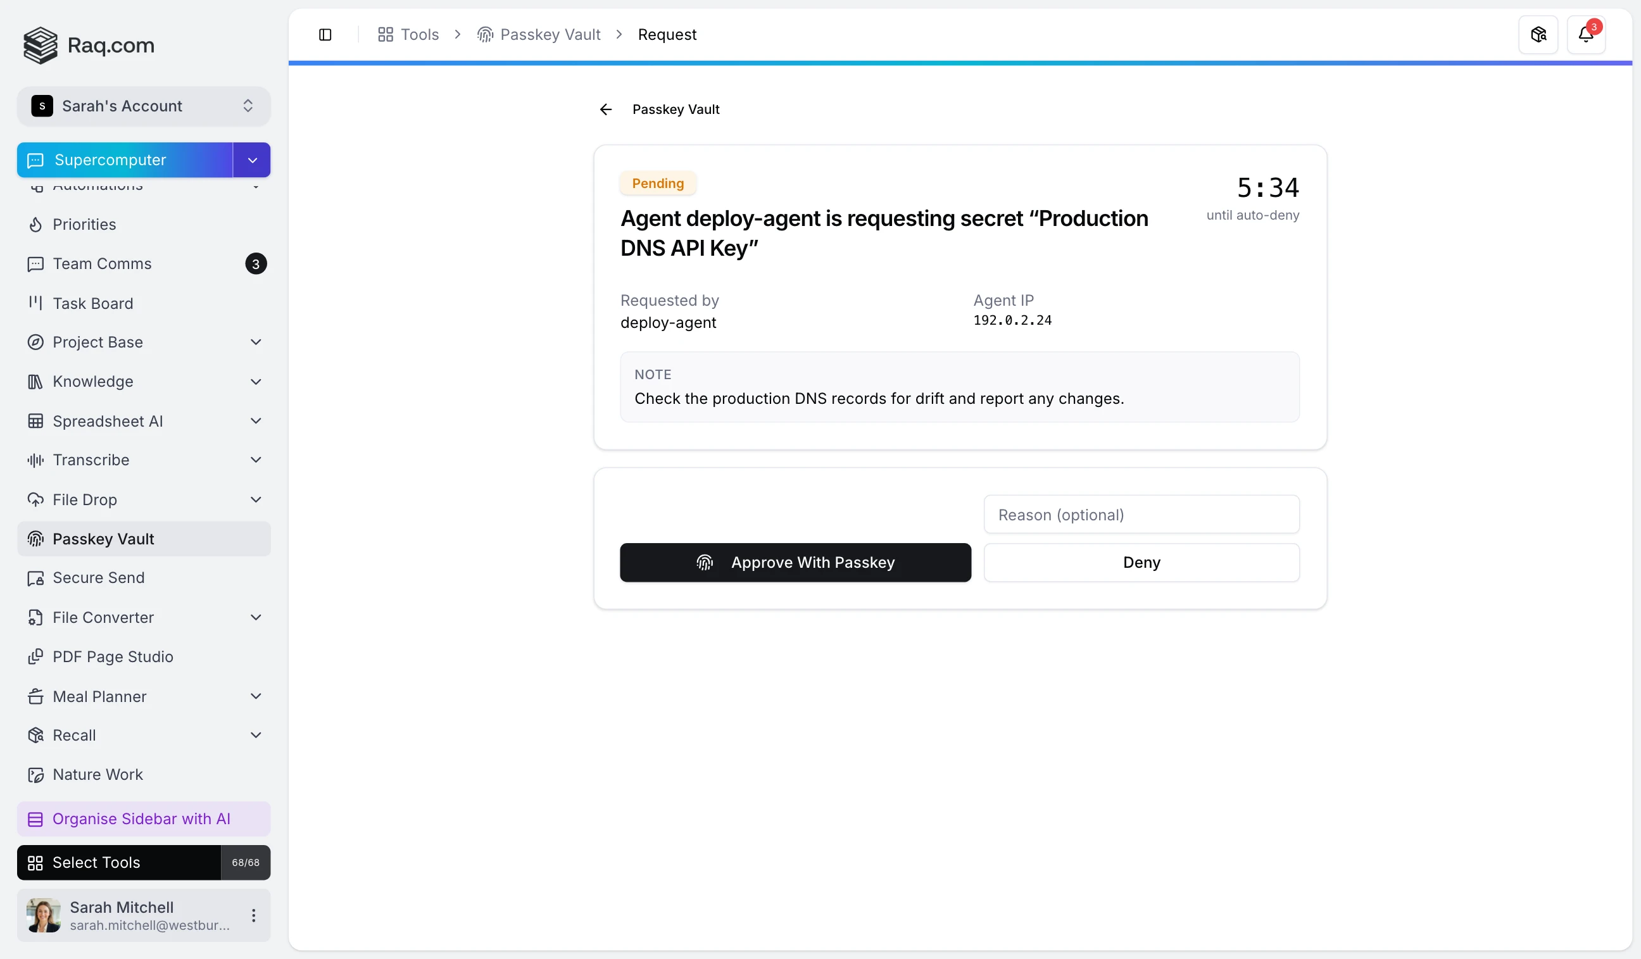The height and width of the screenshot is (959, 1641).
Task: Click the File Converter icon
Action: (36, 618)
